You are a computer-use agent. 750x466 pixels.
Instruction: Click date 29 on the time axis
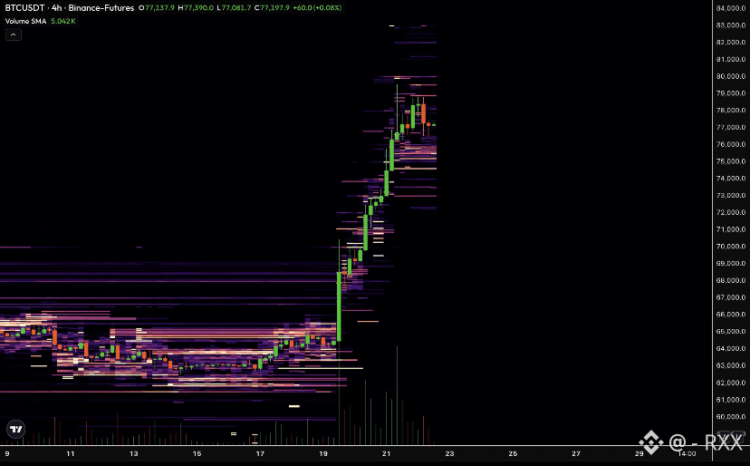(x=639, y=453)
